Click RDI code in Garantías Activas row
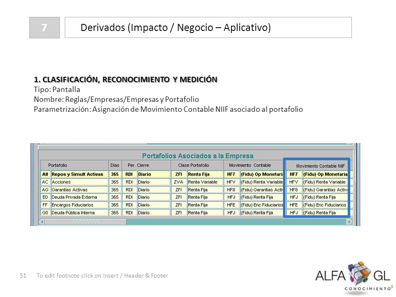Screen dimensions: 396x297 click(x=129, y=190)
